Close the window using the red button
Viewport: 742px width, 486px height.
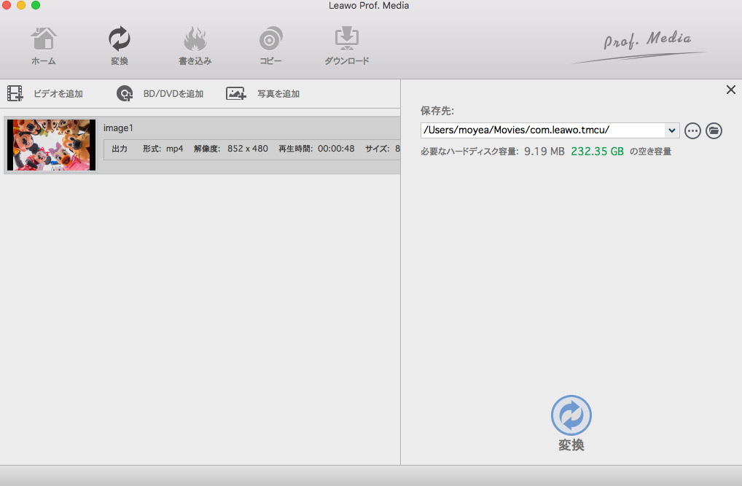7,6
